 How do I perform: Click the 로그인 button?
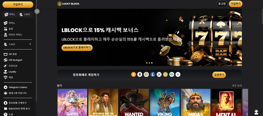point(222,4)
